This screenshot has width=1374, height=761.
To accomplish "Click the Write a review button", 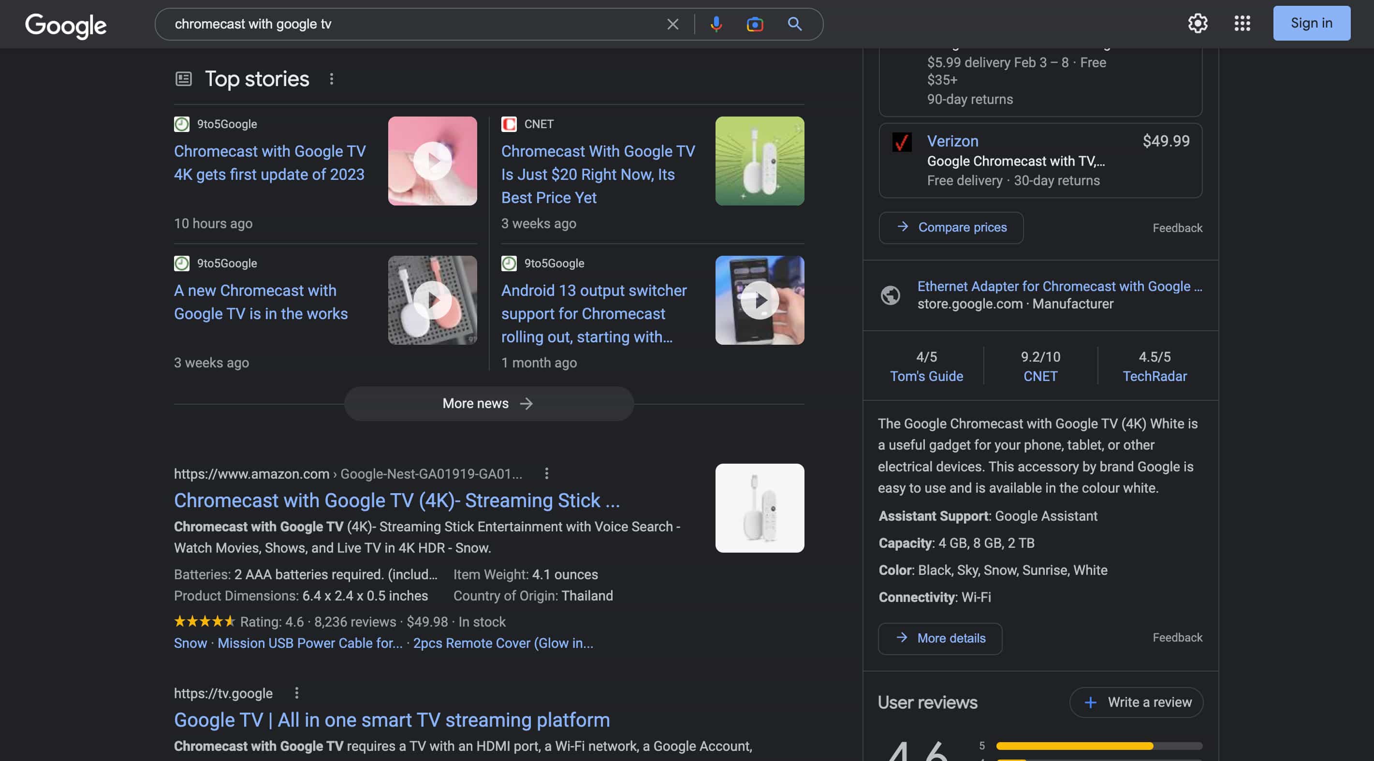I will click(1136, 702).
